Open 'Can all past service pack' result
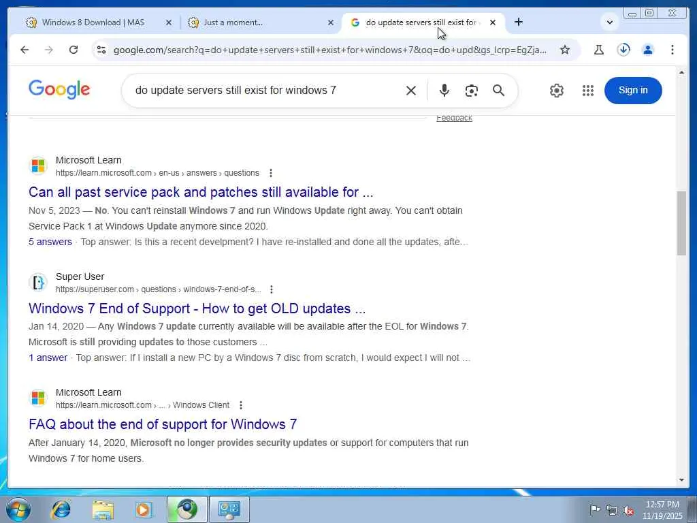 tap(201, 192)
